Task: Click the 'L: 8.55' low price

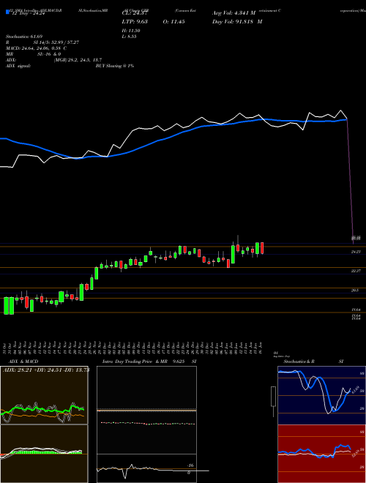Action: [130, 37]
